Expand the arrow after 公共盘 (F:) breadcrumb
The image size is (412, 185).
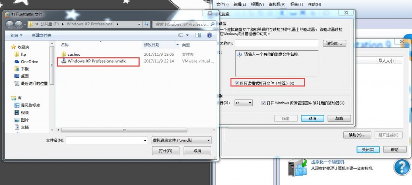(63, 24)
